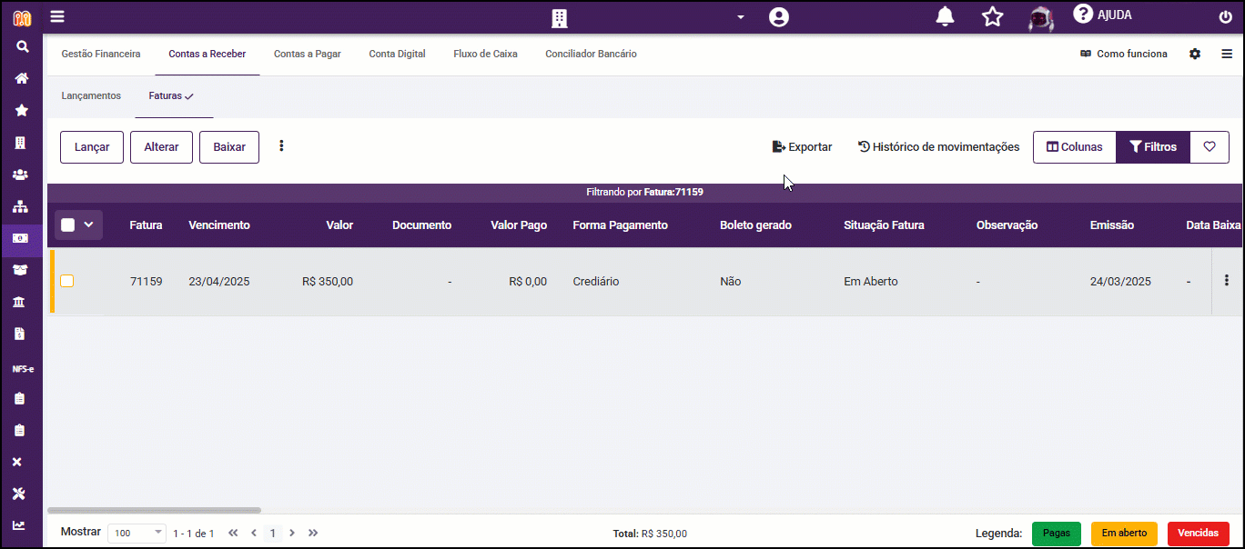This screenshot has height=549, width=1245.
Task: Save filter with the heart icon
Action: 1210,147
